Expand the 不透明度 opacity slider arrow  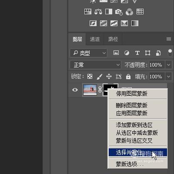[168, 65]
